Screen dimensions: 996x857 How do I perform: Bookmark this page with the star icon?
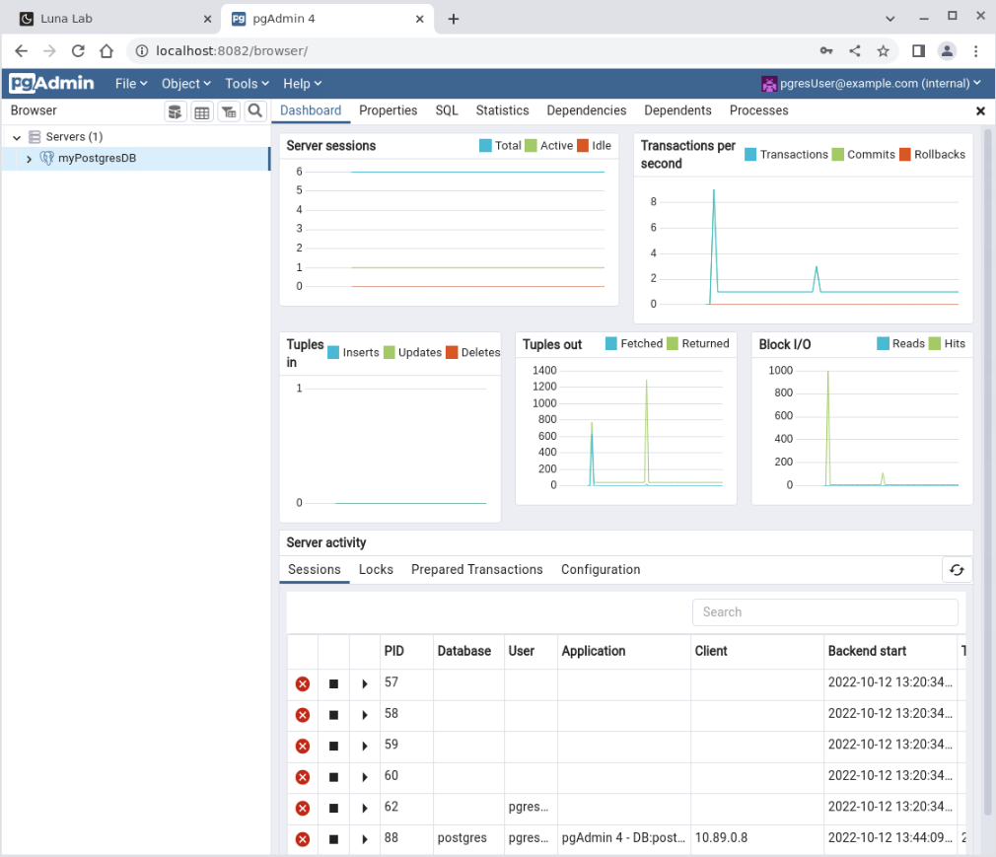[883, 51]
